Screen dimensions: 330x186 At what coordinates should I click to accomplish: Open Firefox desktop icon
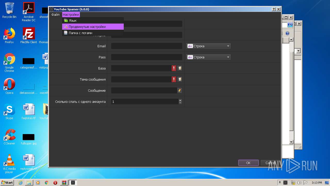click(x=9, y=36)
